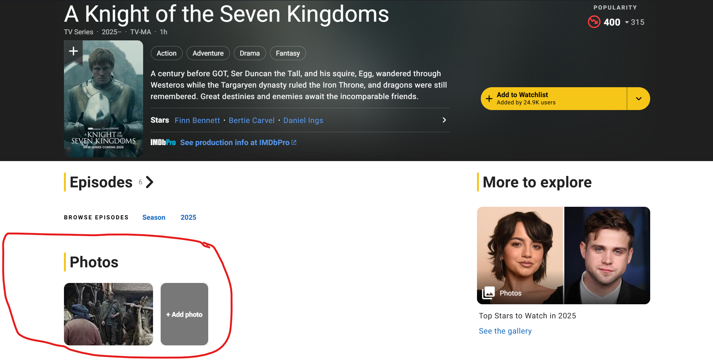713x361 pixels.
Task: Select the Drama genre chip
Action: pyautogui.click(x=250, y=53)
